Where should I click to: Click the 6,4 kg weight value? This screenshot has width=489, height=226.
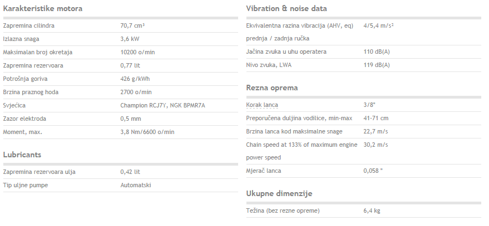[372, 210]
